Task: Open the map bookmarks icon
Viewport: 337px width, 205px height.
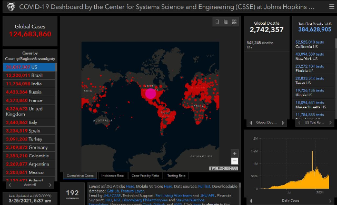Action: coord(217,22)
